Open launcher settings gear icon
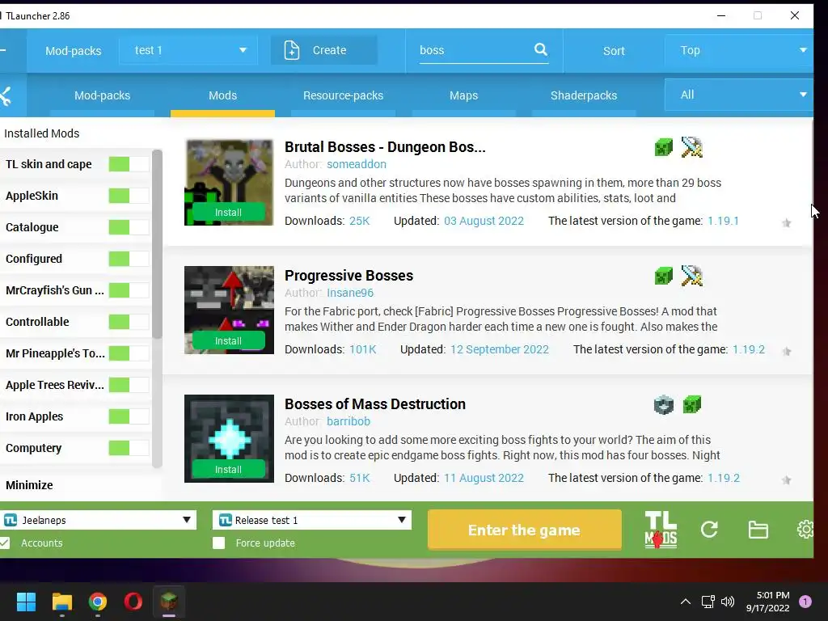Viewport: 828px width, 621px height. click(x=805, y=529)
